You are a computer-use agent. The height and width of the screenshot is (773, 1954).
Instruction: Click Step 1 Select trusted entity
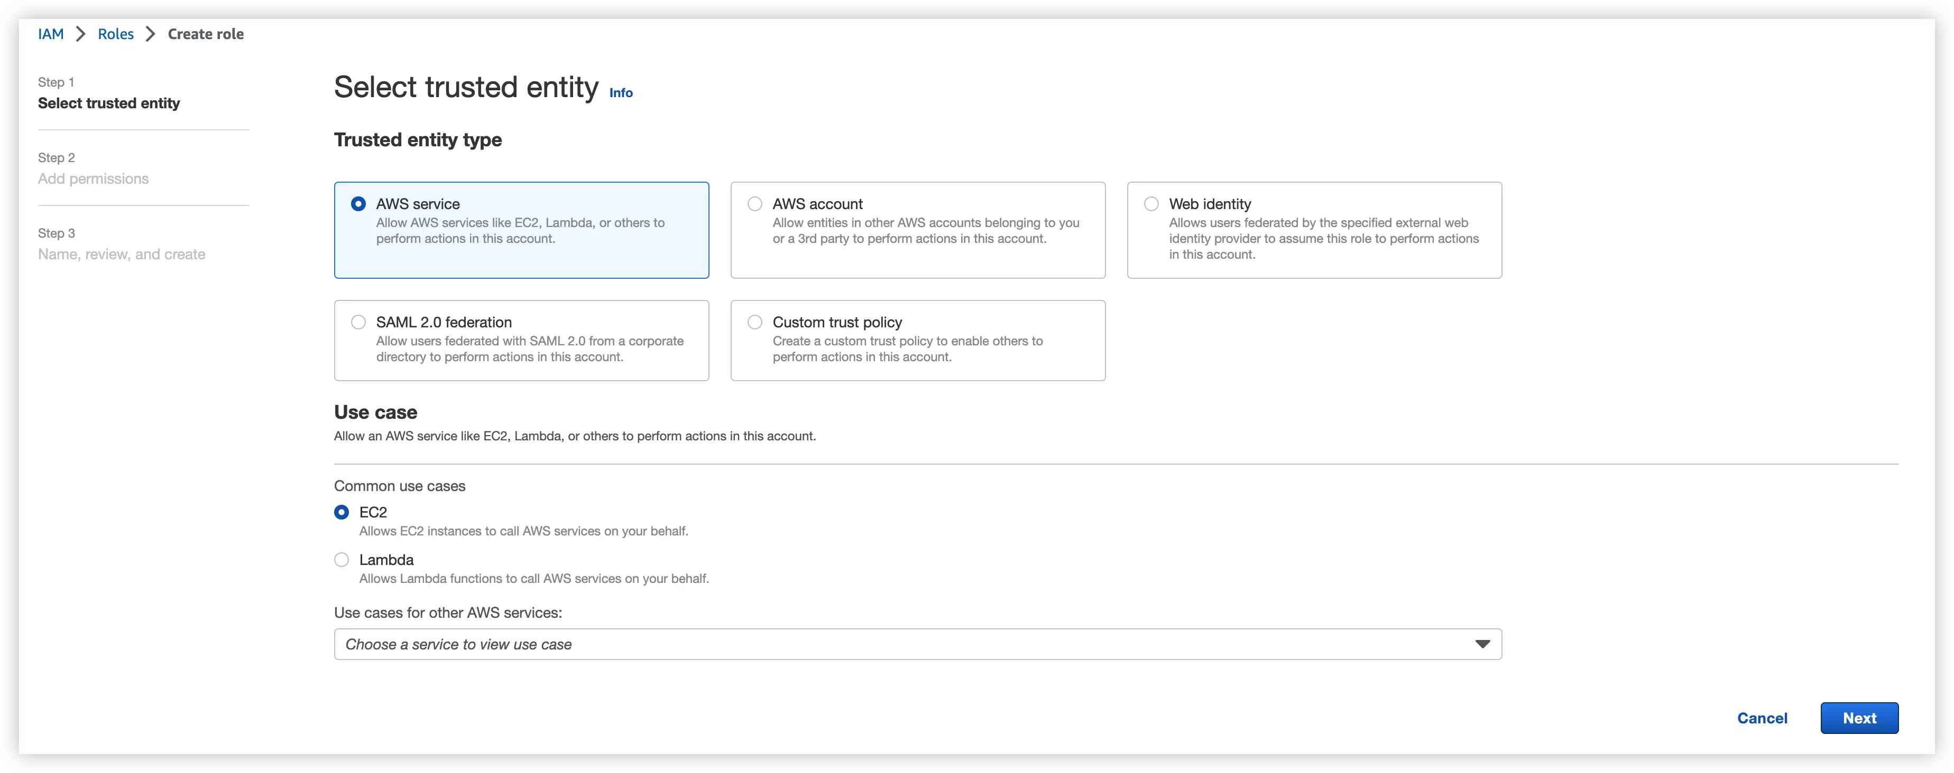108,103
